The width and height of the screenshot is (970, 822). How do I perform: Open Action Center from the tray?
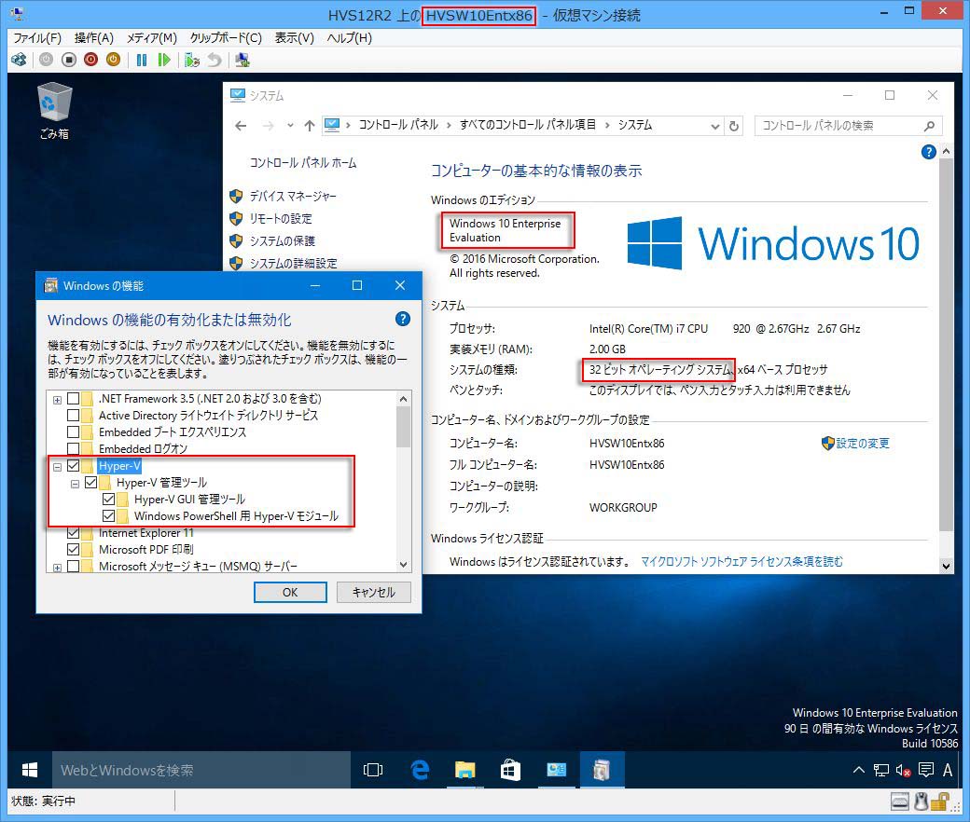coord(926,770)
